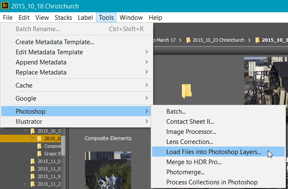
Task: Click the folder tree vertical scrollbar
Action: (x=63, y=146)
